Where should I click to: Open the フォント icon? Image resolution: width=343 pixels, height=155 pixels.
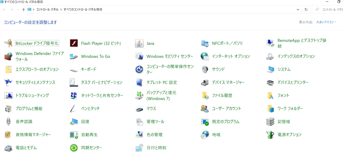point(270,95)
